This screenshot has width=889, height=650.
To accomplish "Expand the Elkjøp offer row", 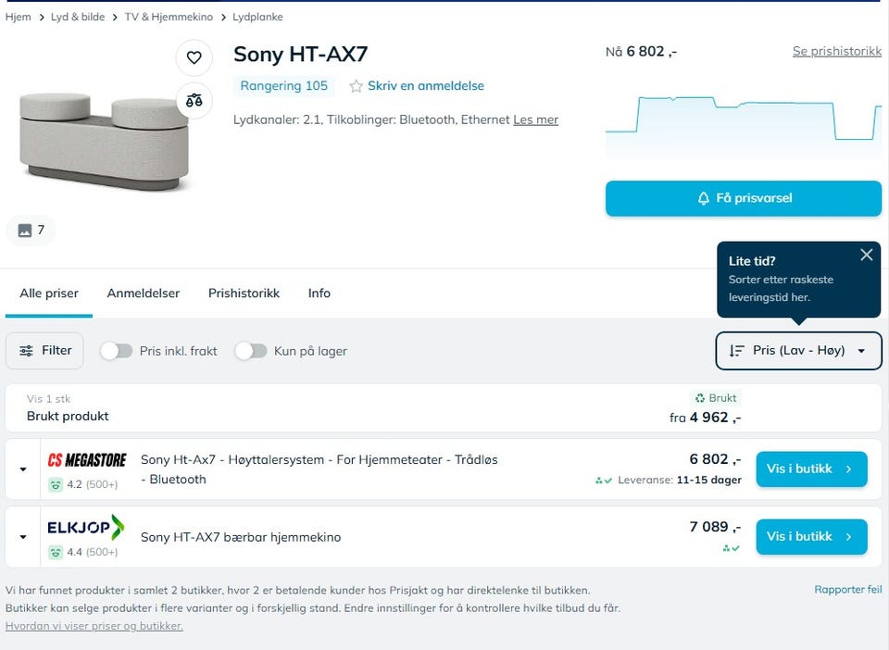I will pos(23,537).
